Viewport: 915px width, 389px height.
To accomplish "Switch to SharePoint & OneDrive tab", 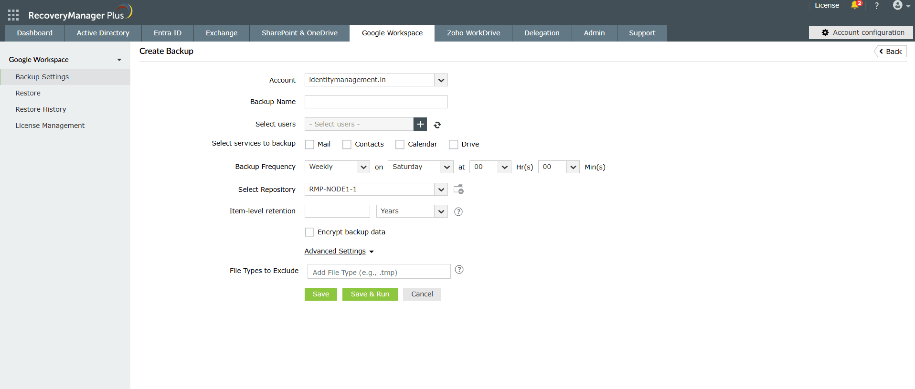I will (299, 33).
